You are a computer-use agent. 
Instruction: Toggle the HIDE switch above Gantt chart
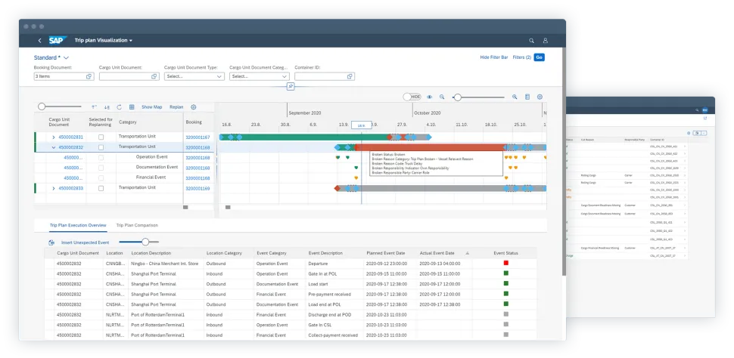click(412, 97)
